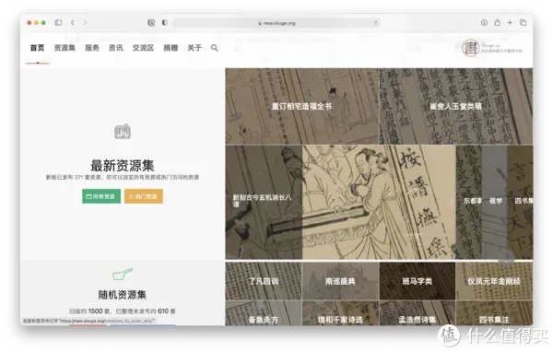
Task: Open the 备急灸方 tile
Action: click(x=264, y=313)
